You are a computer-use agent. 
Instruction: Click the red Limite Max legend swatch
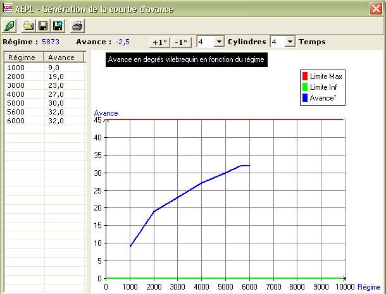coord(305,77)
